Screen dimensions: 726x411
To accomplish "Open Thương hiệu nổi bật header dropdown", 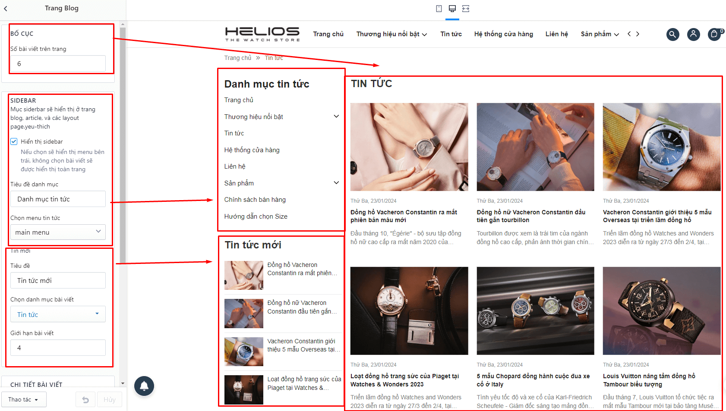I will (x=391, y=34).
